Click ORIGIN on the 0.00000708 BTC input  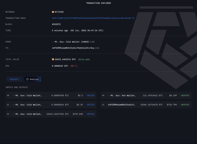coord(91,95)
